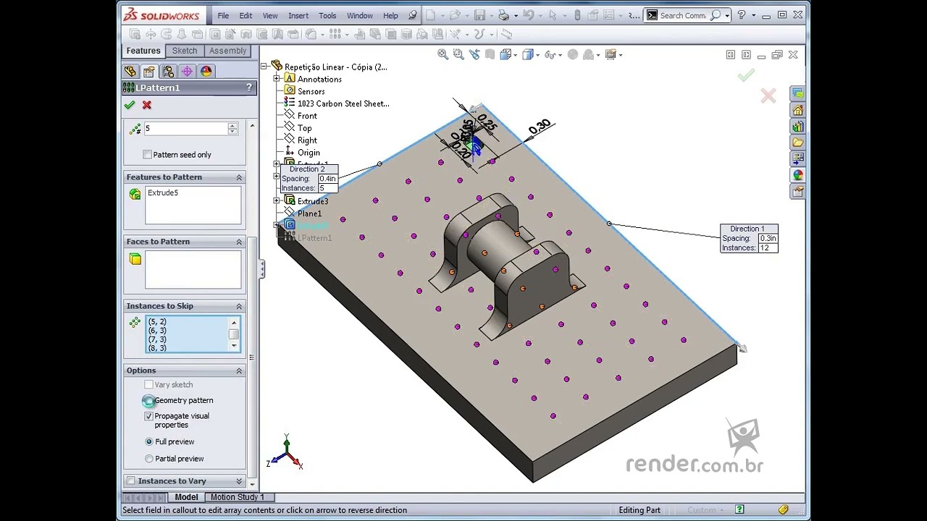Select the Partial preview radio button

click(149, 459)
